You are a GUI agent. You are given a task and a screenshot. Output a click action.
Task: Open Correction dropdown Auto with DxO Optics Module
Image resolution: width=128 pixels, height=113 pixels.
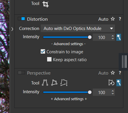[x=78, y=28]
